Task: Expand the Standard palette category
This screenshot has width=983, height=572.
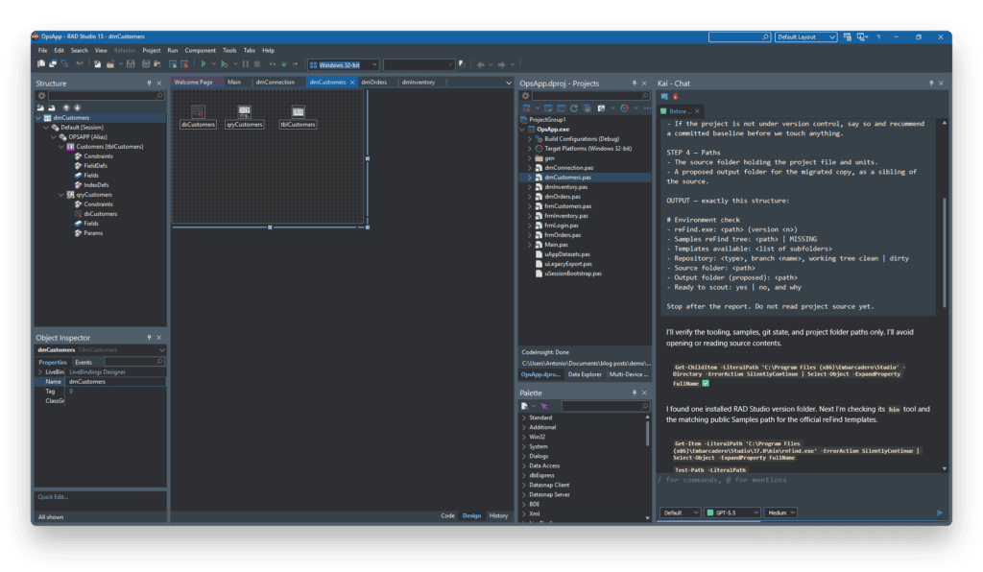Action: (524, 417)
